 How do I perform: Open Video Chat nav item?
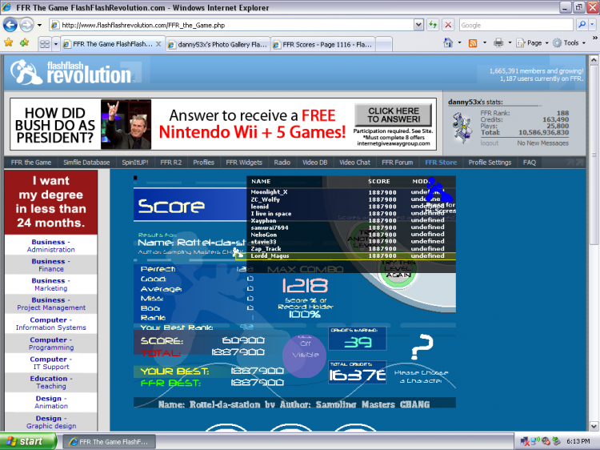354,163
